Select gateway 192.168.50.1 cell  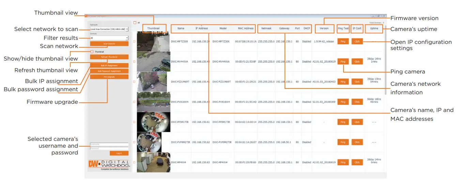284,142
